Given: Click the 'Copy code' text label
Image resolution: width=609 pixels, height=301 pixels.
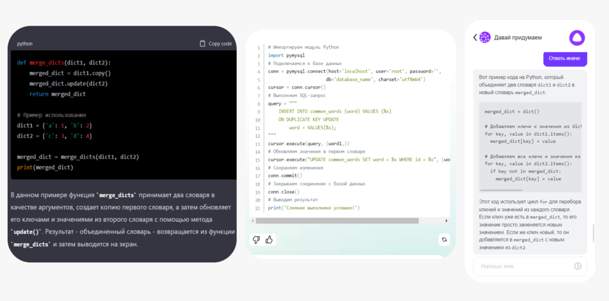Looking at the screenshot, I should tap(220, 43).
